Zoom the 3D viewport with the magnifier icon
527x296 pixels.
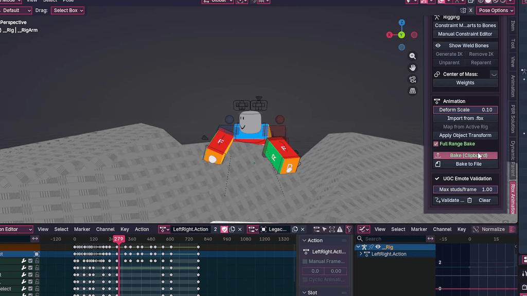[x=412, y=56]
